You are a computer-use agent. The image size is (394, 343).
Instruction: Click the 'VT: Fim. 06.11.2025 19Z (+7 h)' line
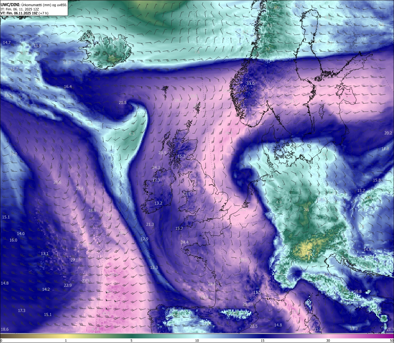coord(24,14)
